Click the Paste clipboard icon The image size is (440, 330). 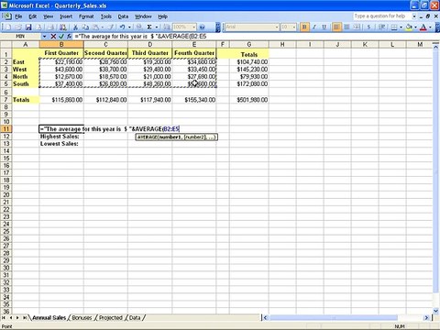[96, 27]
